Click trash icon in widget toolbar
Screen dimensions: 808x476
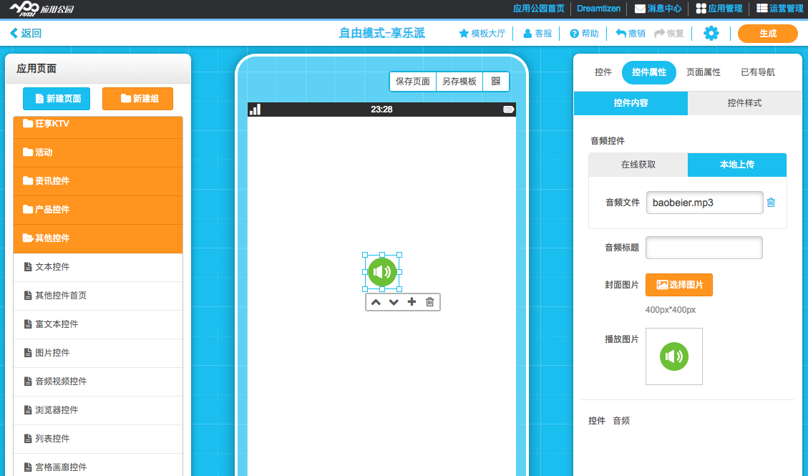(x=429, y=302)
